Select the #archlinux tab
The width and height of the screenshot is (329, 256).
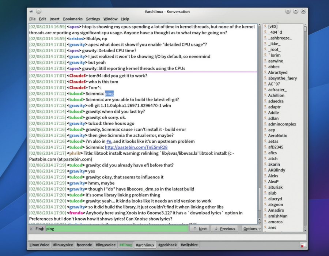click(x=145, y=245)
